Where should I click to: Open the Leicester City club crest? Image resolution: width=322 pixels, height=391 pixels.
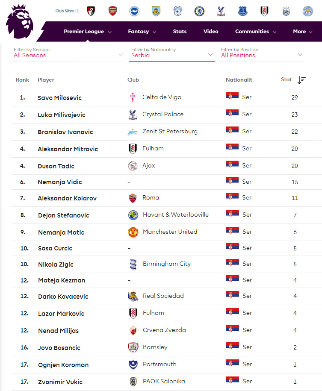coord(308,11)
